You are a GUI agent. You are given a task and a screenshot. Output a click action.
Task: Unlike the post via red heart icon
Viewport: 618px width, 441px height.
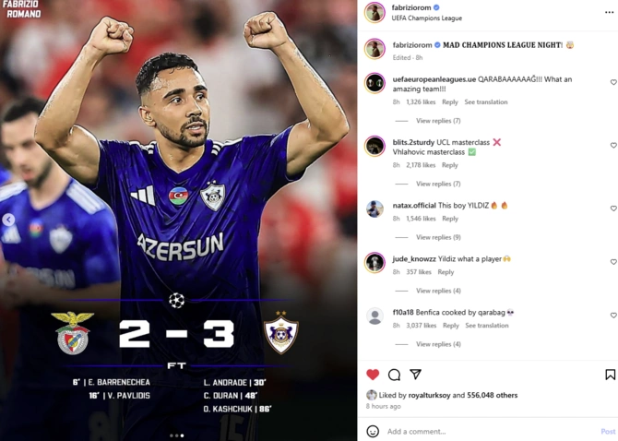pos(373,375)
